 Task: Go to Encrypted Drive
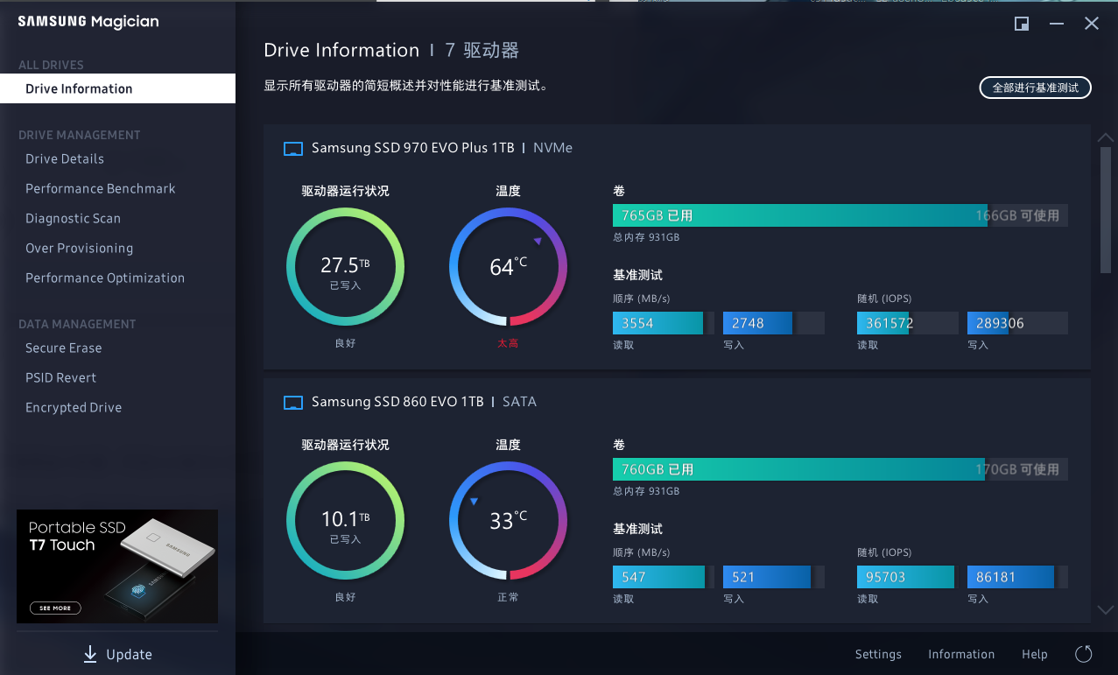tap(74, 407)
